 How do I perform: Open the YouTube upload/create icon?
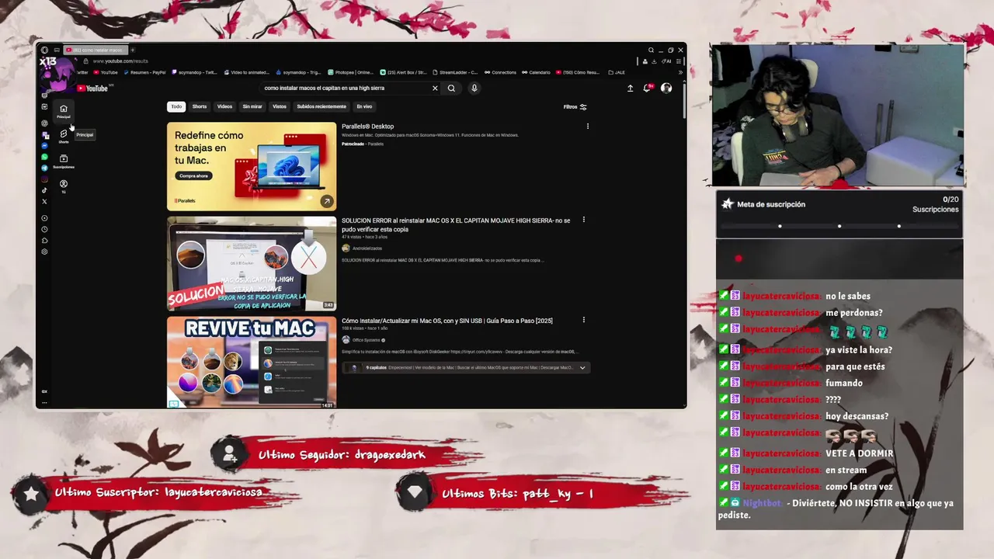tap(630, 88)
